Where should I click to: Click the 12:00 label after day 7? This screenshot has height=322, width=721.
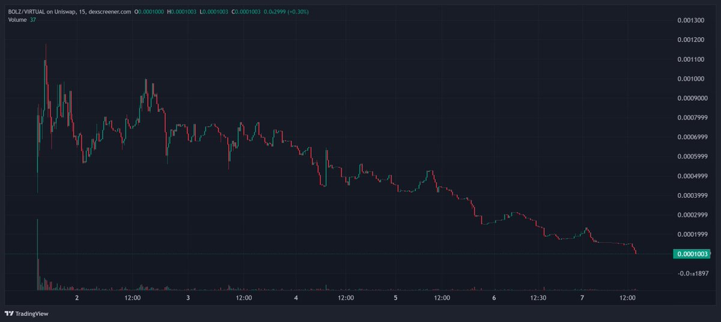pos(627,298)
